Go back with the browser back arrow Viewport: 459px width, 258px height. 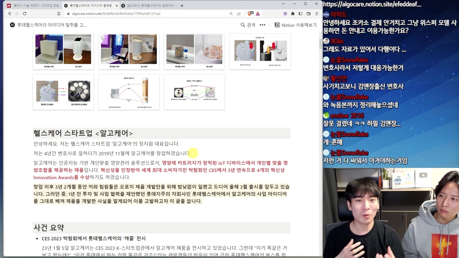pos(9,14)
